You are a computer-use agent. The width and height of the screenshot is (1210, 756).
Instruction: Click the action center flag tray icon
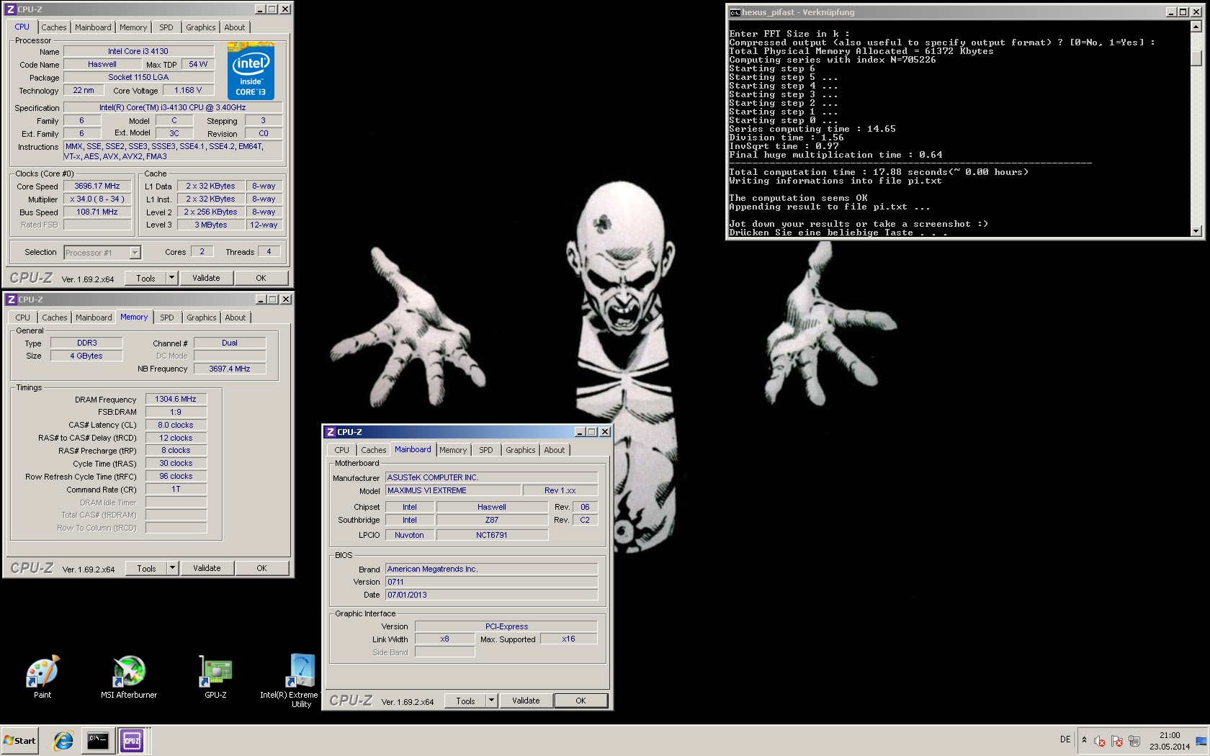pos(1116,741)
